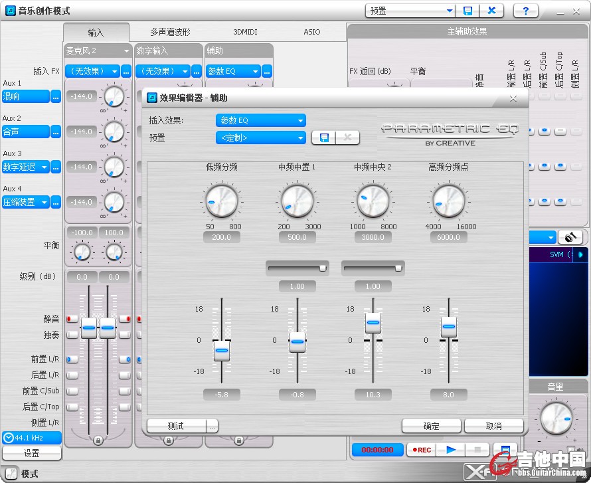591x483 pixels.
Task: Save the effect editor preset via floppy icon
Action: (x=323, y=138)
